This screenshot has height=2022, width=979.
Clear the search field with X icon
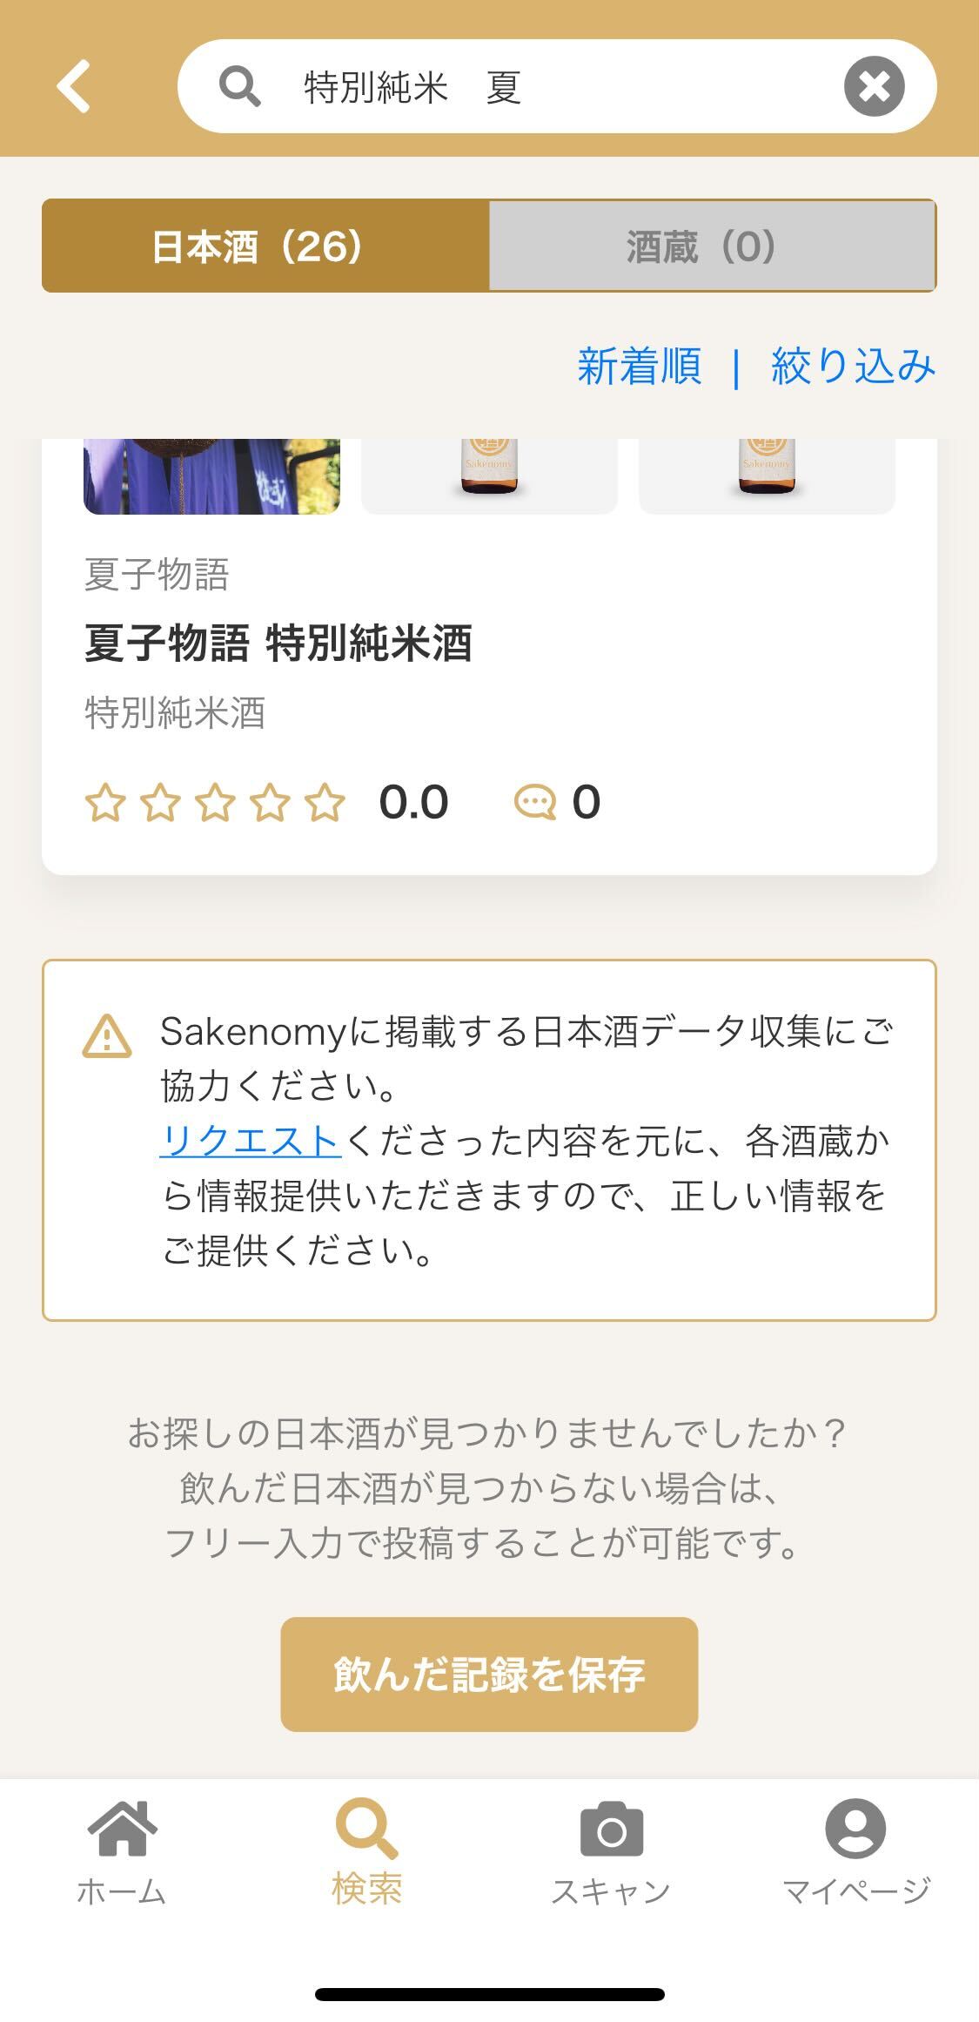click(874, 86)
